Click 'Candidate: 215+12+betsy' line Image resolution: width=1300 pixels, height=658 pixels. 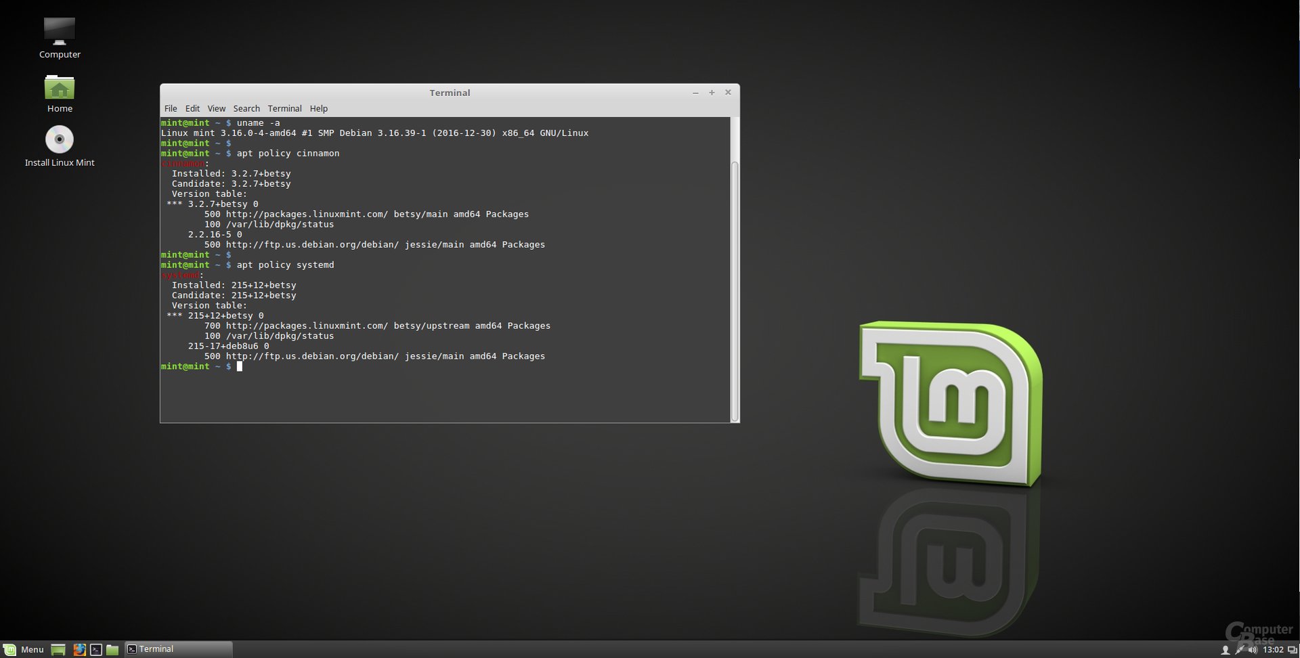[x=234, y=296]
